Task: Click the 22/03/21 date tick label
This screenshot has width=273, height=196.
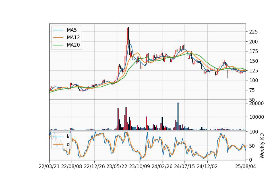Action: (x=49, y=167)
